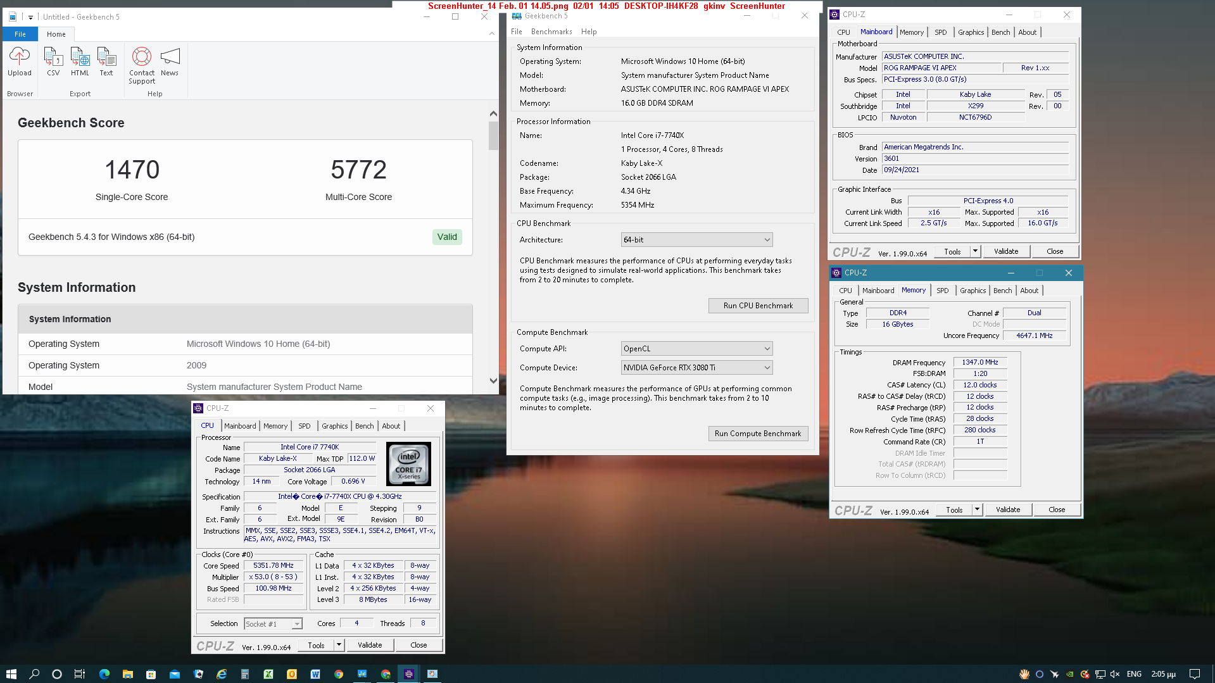
Task: Click Validate in bottom CPU-Z window
Action: click(x=370, y=646)
